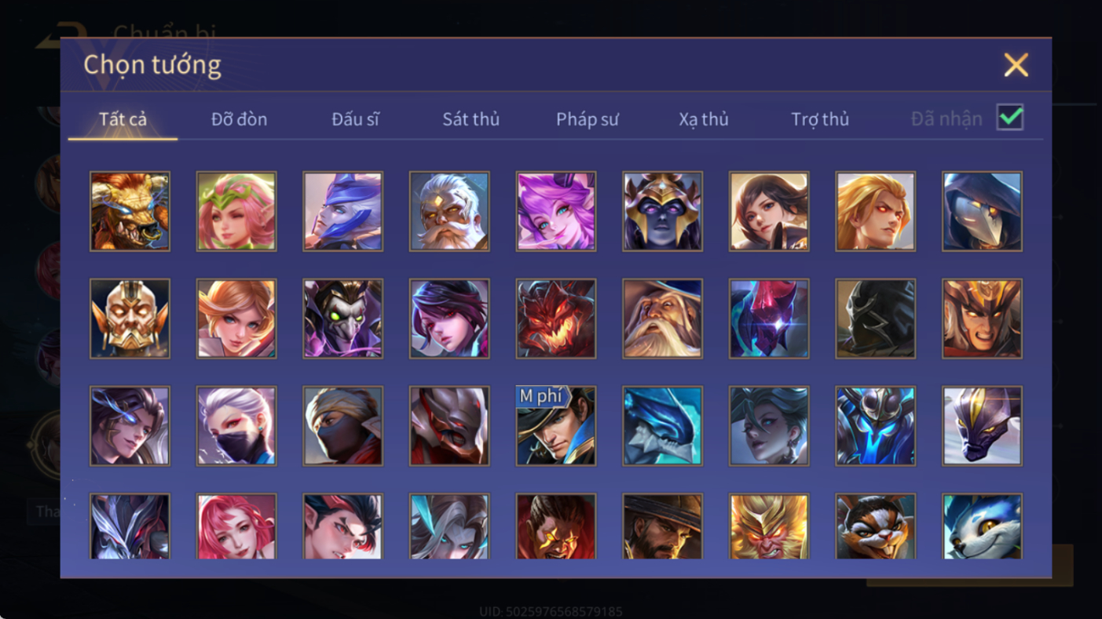Select the free-trial hero labeled M phí
This screenshot has width=1102, height=619.
click(x=556, y=426)
